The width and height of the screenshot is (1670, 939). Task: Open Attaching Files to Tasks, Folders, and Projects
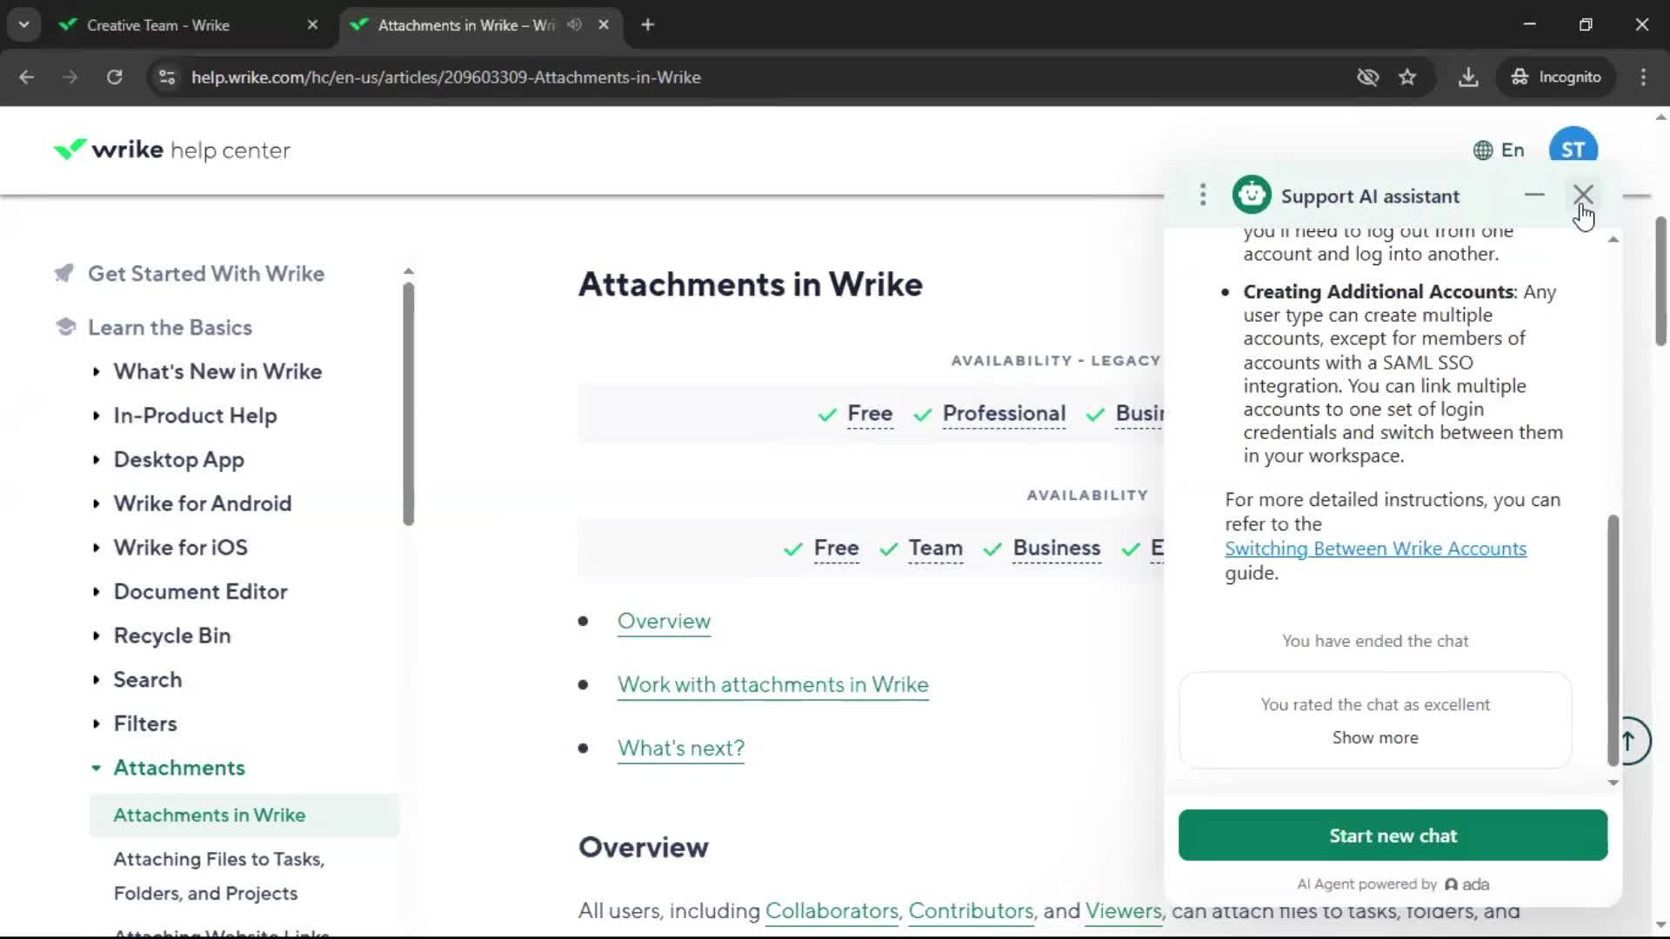pyautogui.click(x=218, y=876)
